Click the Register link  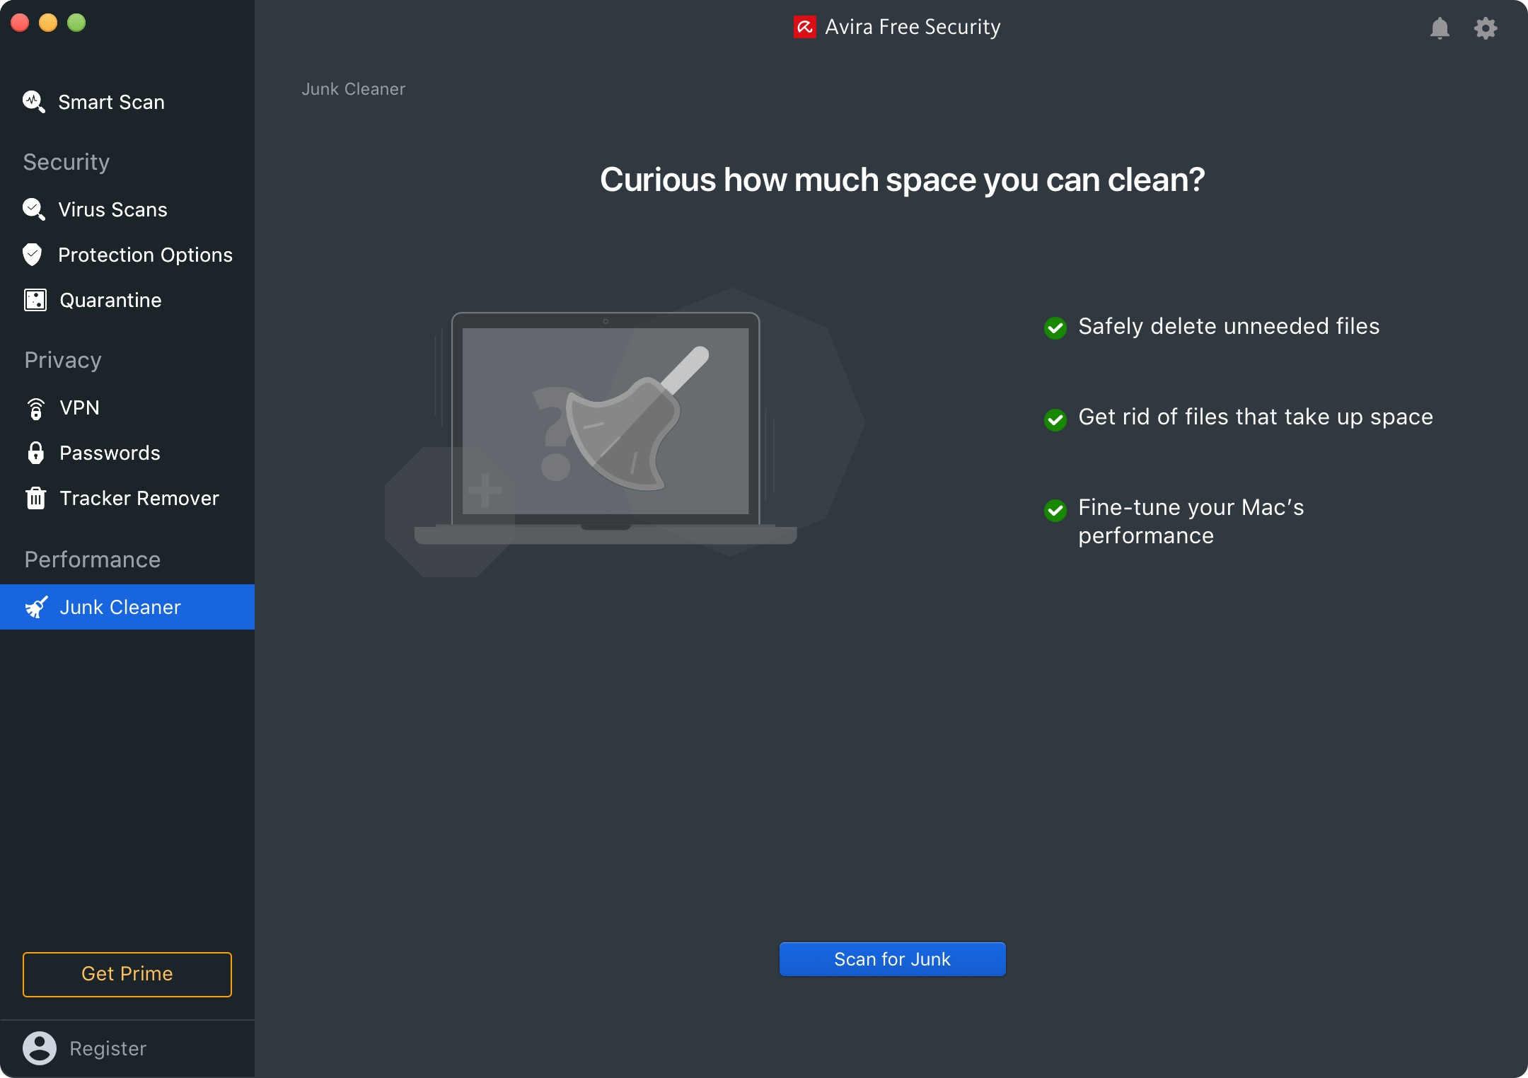click(x=108, y=1048)
